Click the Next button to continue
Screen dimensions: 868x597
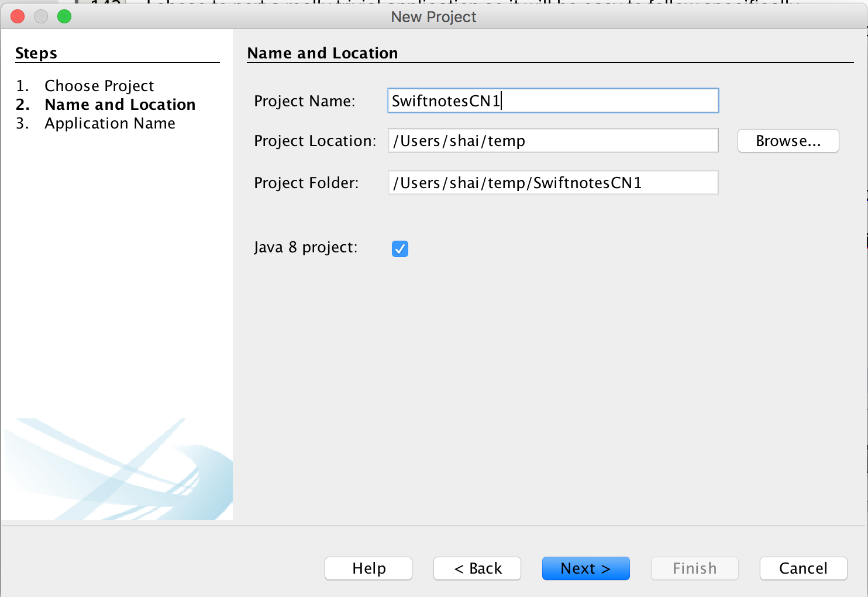[585, 568]
